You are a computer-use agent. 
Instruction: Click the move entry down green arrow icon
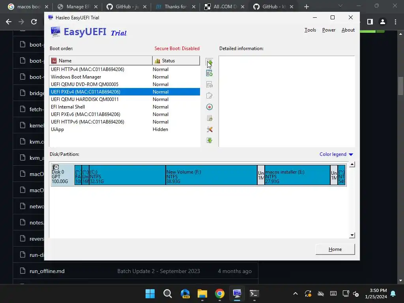click(x=209, y=140)
